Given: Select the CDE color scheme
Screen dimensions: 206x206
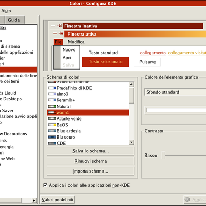Looking at the screenshot, I should point(88,143).
